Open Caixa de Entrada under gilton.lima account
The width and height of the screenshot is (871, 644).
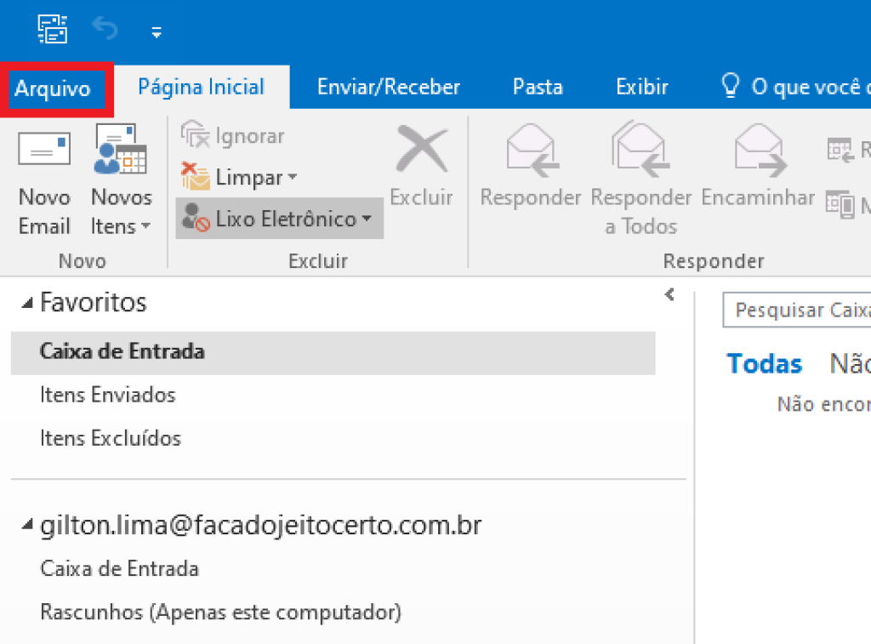tap(119, 569)
